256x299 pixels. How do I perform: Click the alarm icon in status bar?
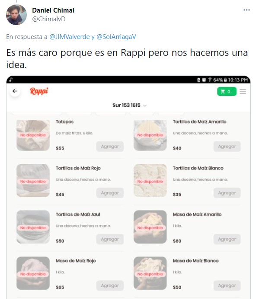coord(204,80)
